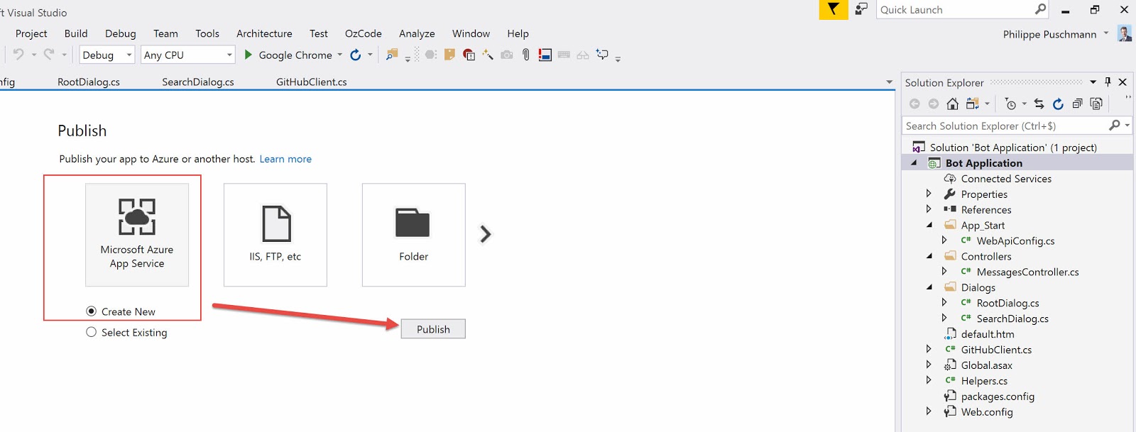The image size is (1136, 432).
Task: Select the Select Existing radio button
Action: pos(91,332)
